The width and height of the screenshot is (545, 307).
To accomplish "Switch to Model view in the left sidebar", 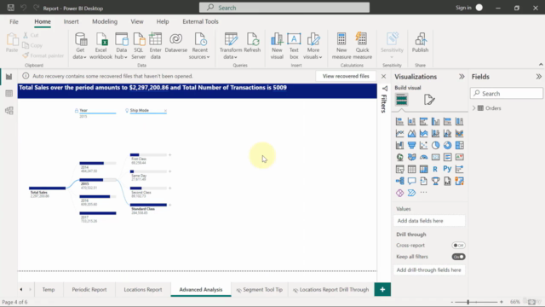I will (9, 111).
